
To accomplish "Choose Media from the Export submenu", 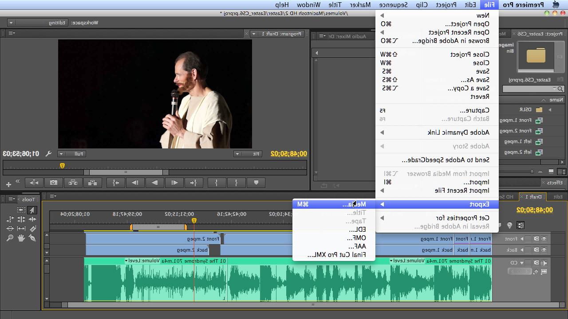I will tap(334, 204).
